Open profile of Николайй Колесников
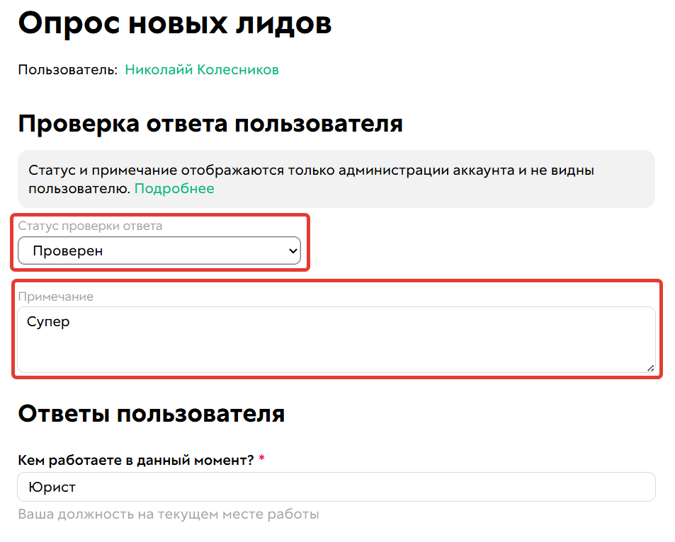Image resolution: width=675 pixels, height=542 pixels. pyautogui.click(x=200, y=70)
